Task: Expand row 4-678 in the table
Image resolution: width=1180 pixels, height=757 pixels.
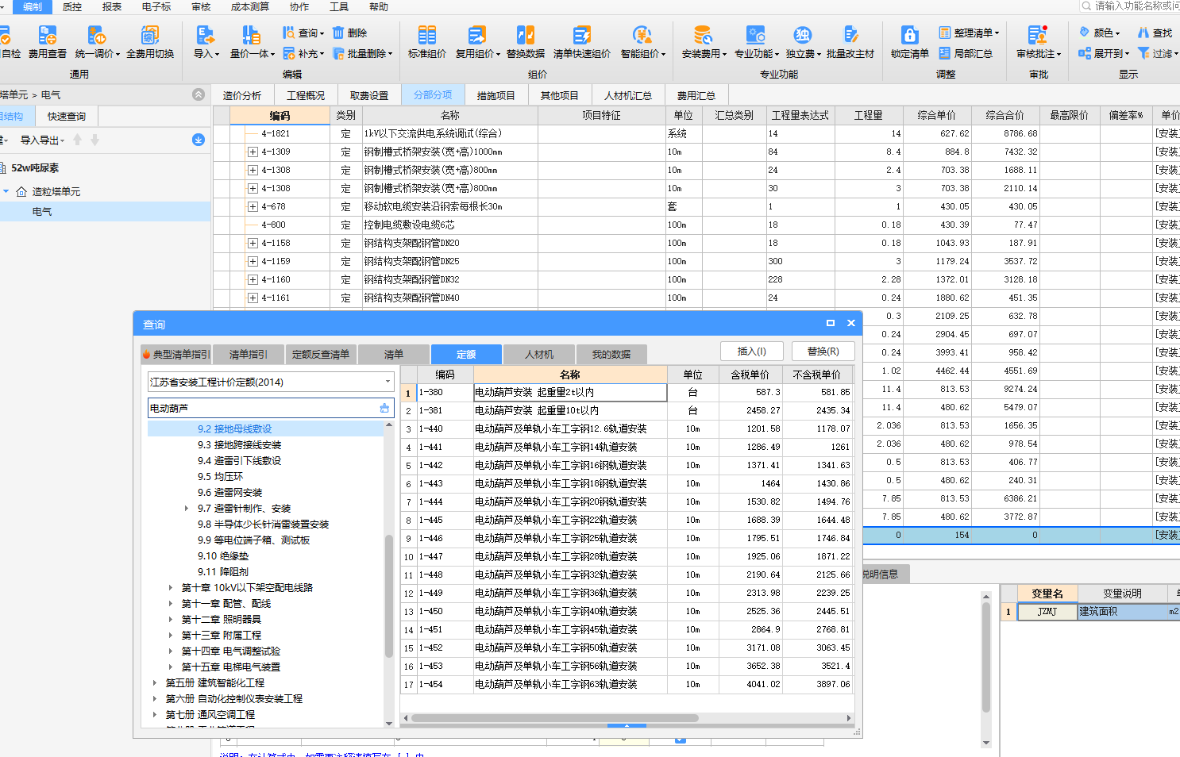Action: (253, 206)
